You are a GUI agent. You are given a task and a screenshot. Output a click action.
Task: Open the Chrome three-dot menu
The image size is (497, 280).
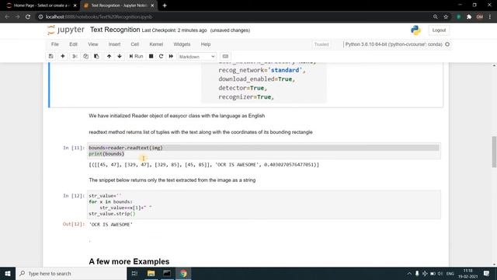point(490,17)
